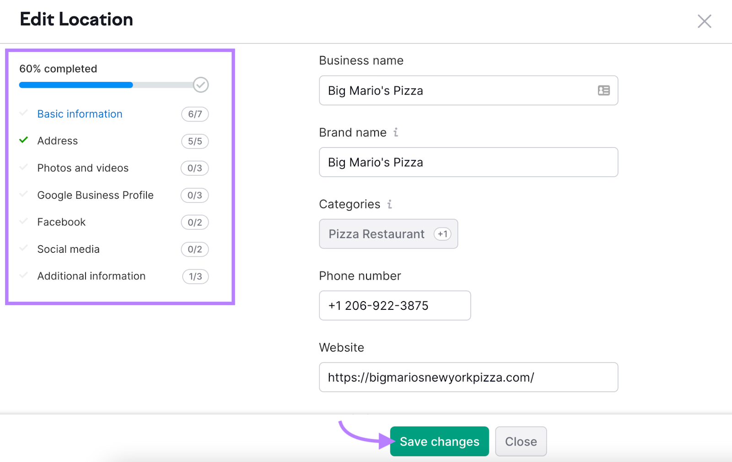Select the Google Business Profile section
Viewport: 732px width, 462px height.
coord(95,195)
